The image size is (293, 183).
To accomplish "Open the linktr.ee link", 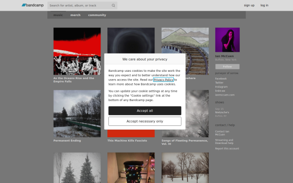I will 220,91.
